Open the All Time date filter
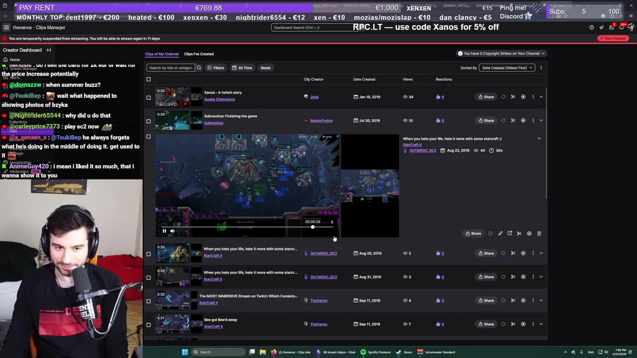Image resolution: width=637 pixels, height=358 pixels. tap(242, 68)
